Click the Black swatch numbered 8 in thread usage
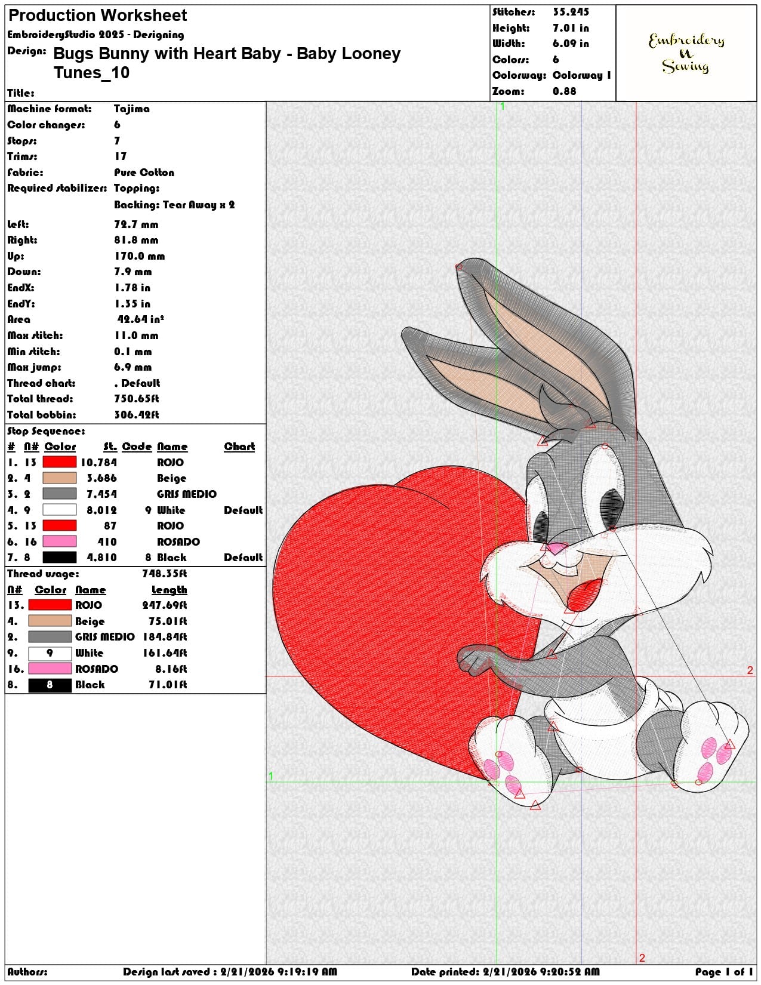Screen dimensions: 761x985 point(50,685)
